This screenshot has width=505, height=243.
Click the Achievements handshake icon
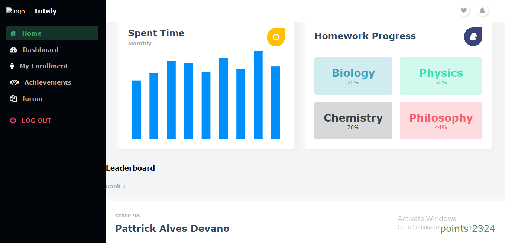point(13,82)
